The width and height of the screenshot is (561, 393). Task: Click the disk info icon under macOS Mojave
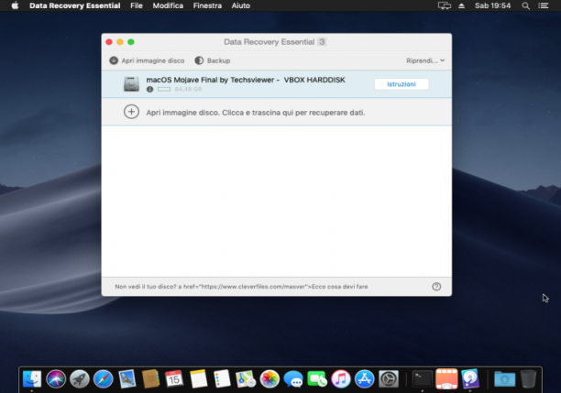click(x=150, y=90)
